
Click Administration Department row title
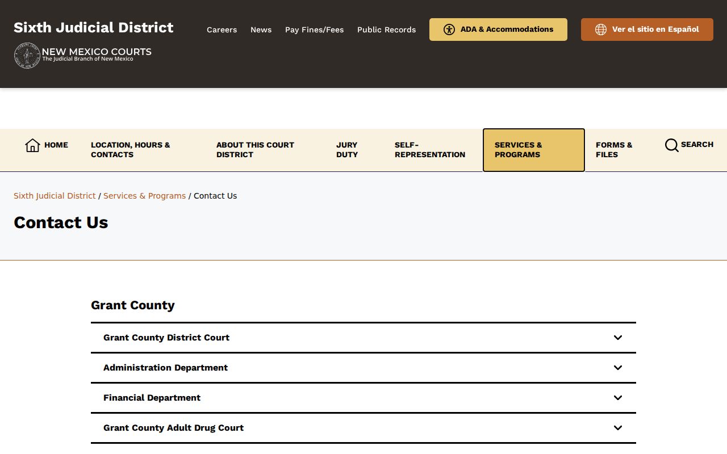click(165, 368)
